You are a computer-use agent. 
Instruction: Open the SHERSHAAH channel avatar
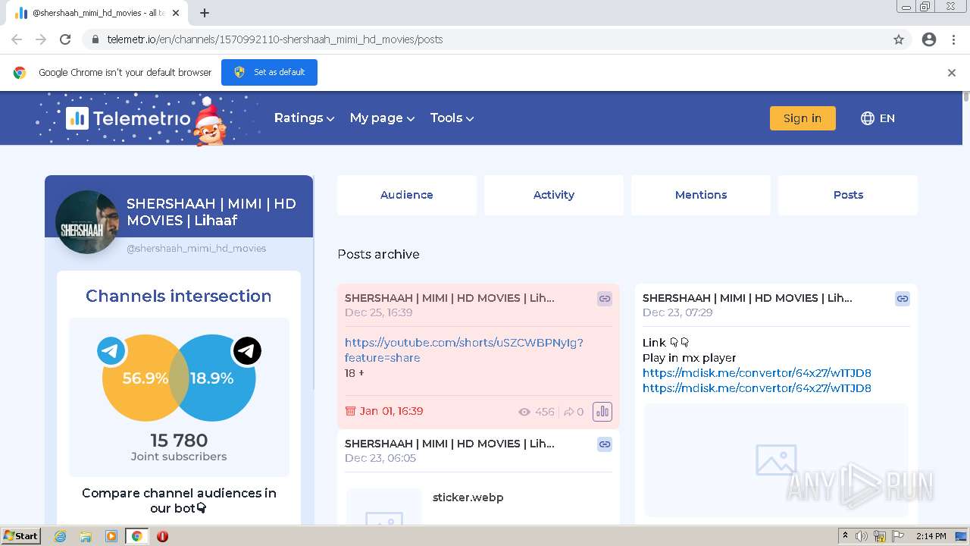pyautogui.click(x=87, y=221)
